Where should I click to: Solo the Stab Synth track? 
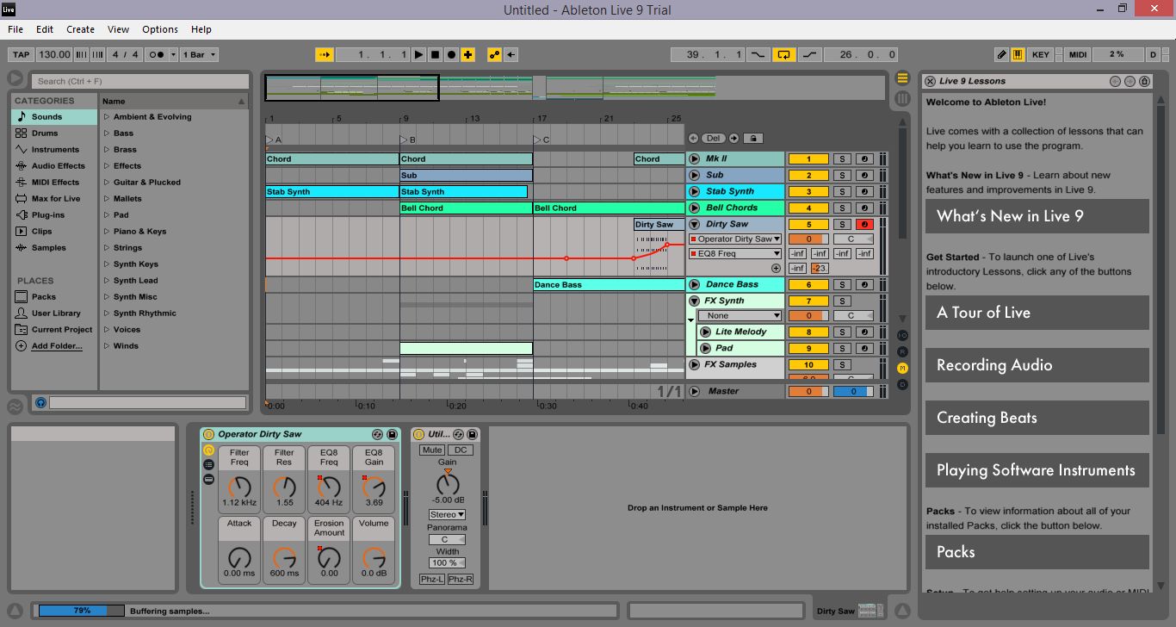[842, 192]
